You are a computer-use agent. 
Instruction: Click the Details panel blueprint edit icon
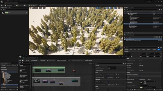coord(159,37)
